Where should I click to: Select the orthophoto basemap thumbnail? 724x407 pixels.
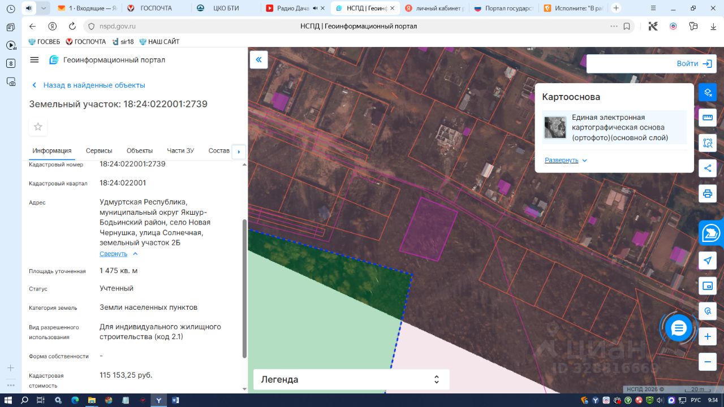[x=555, y=128]
